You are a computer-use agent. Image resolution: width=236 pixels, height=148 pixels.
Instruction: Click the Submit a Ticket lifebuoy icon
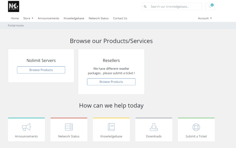click(196, 127)
